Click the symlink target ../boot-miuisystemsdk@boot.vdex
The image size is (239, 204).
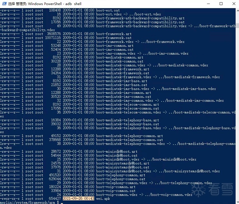[189, 171]
